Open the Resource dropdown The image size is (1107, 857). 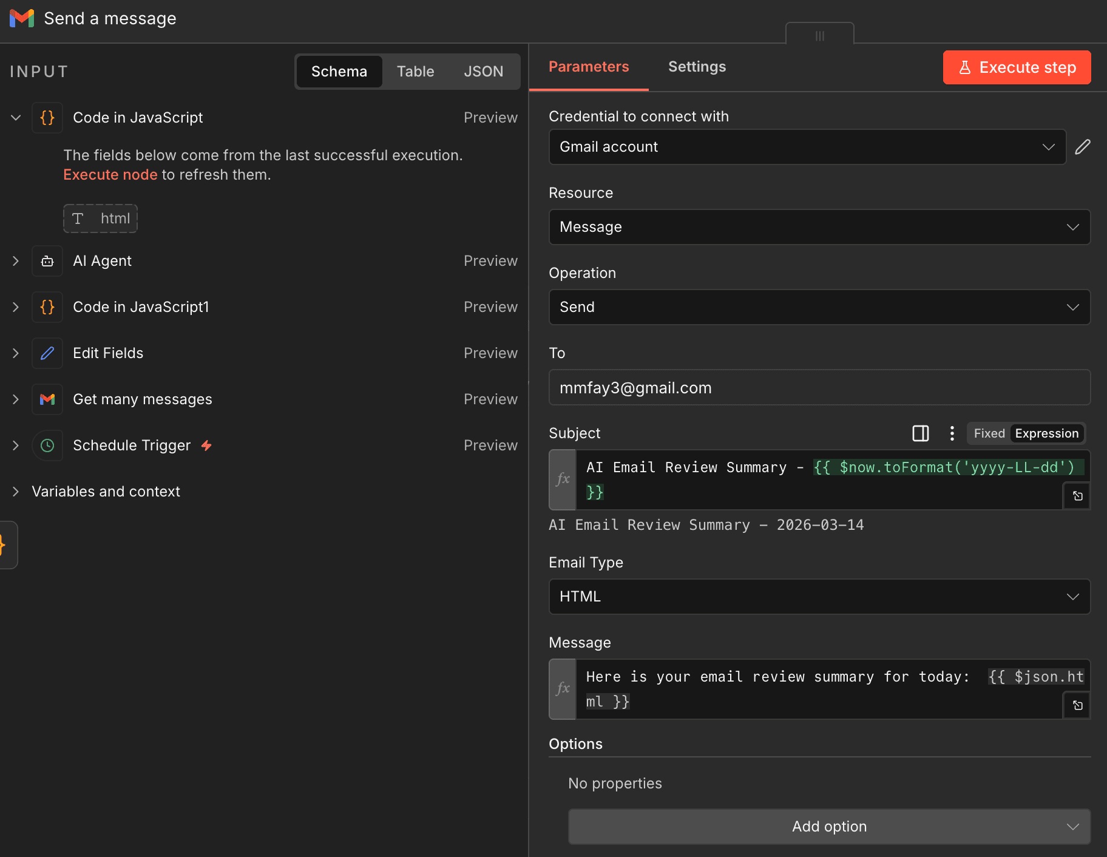click(x=819, y=226)
